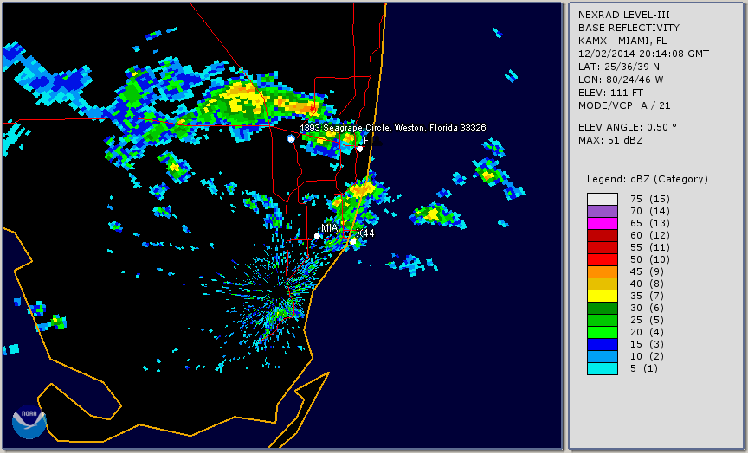
Task: Click the 'LAT: 25/36/39 N' text
Action: (x=619, y=67)
